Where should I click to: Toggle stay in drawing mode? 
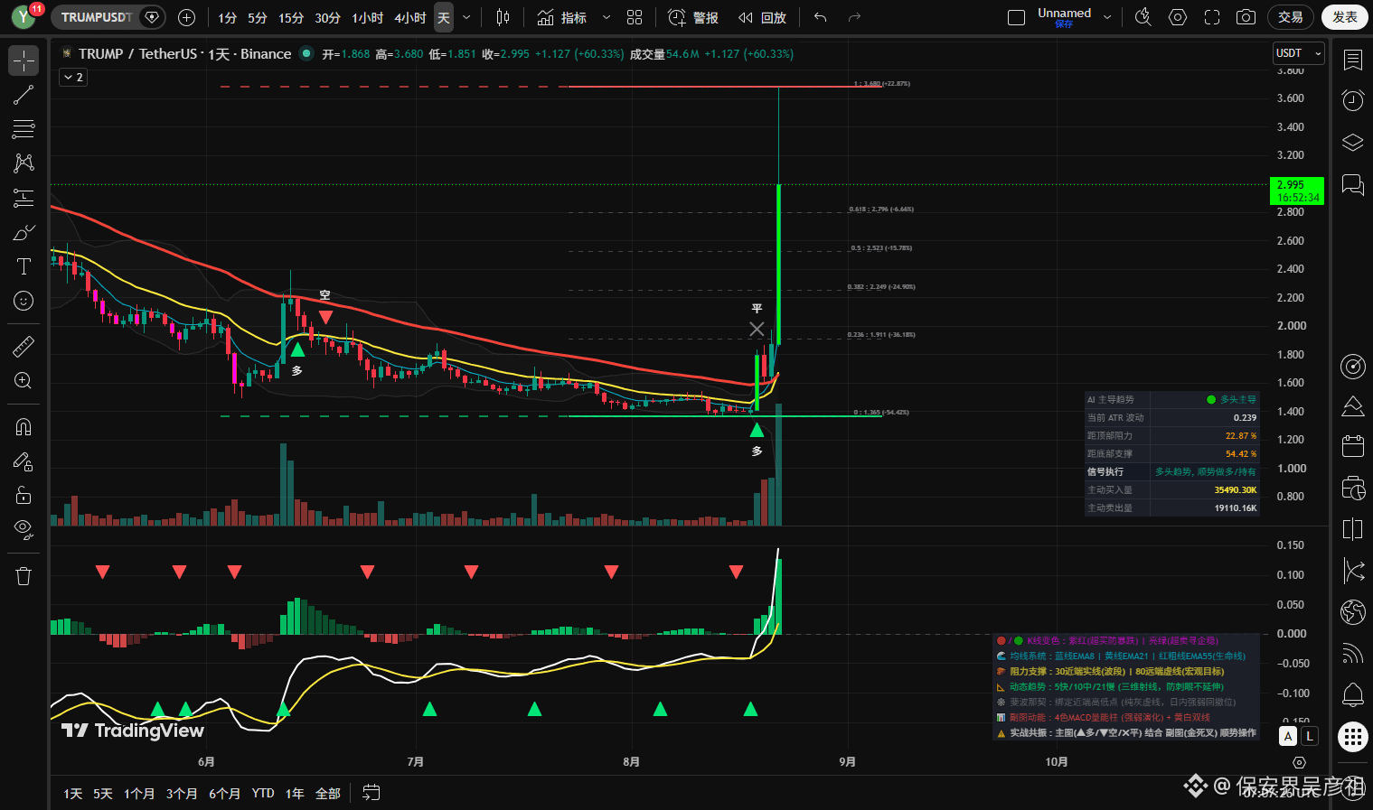[x=24, y=461]
